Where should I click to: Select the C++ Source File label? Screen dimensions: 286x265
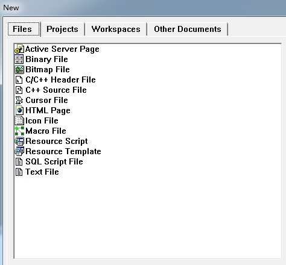point(56,90)
